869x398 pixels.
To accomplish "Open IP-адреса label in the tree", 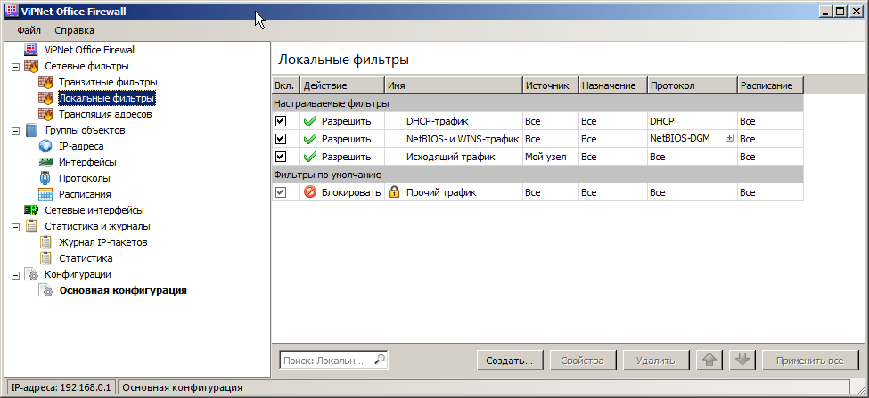I will tap(81, 146).
